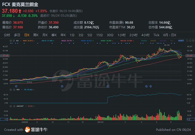The width and height of the screenshot is (195, 135).
Task: Click the 最高价 value 38.075
Action: click(x=18, y=23)
